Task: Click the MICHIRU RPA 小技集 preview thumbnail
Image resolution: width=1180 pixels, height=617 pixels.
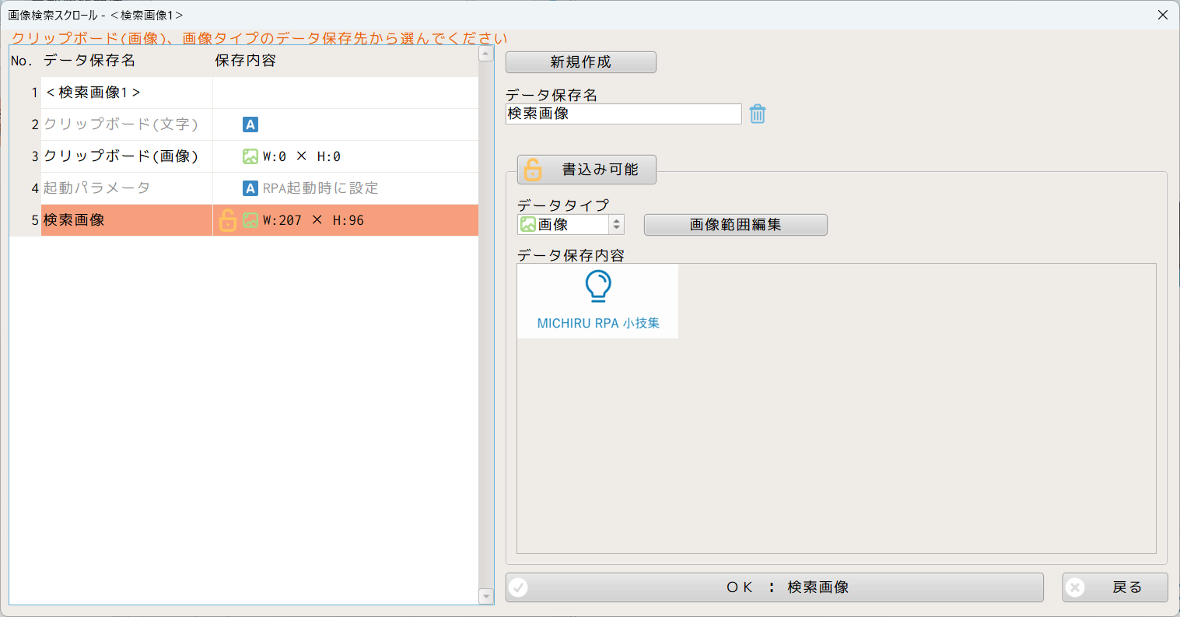Action: click(597, 301)
